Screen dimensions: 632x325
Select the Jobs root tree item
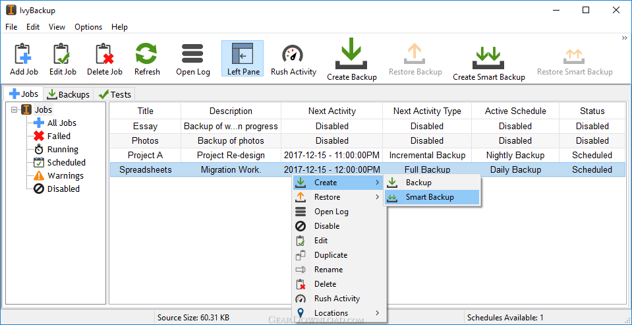43,109
